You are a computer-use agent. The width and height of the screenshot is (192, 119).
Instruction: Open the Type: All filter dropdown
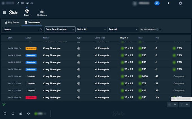tap(123, 29)
